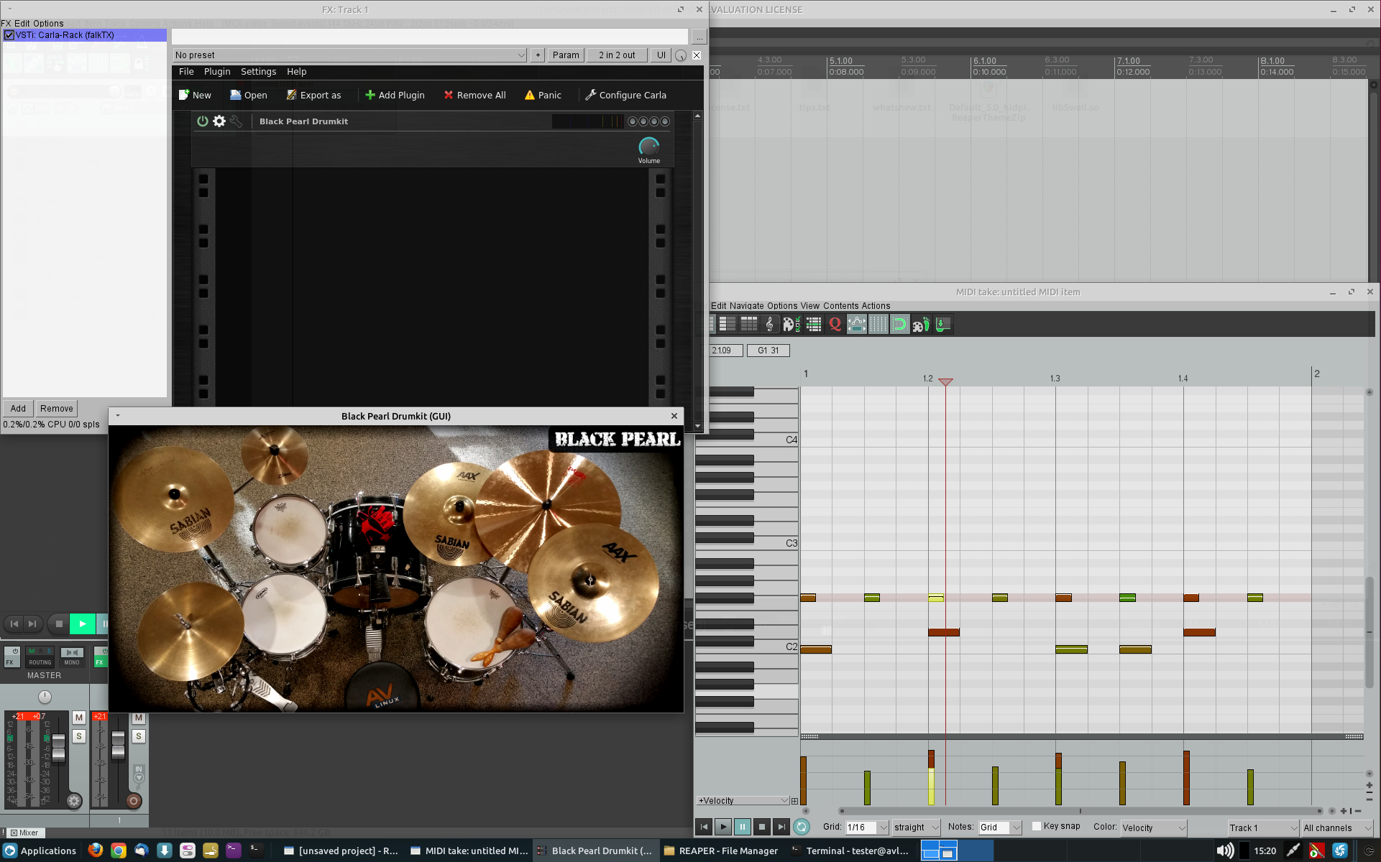Toggle the green snap magnet icon

(x=899, y=325)
